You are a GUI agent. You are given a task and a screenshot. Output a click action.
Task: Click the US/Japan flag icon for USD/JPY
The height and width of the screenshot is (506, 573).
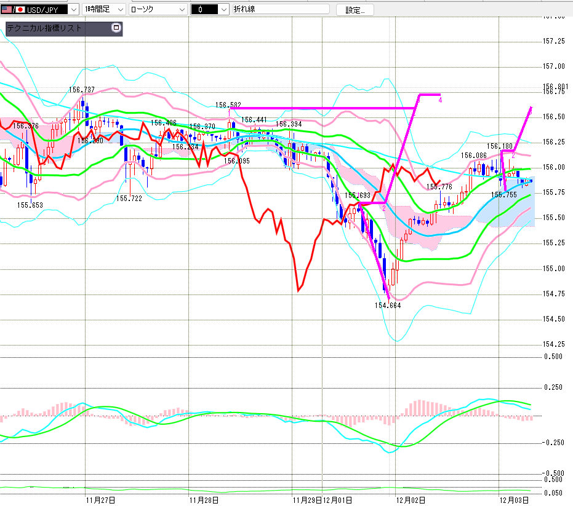(12, 10)
